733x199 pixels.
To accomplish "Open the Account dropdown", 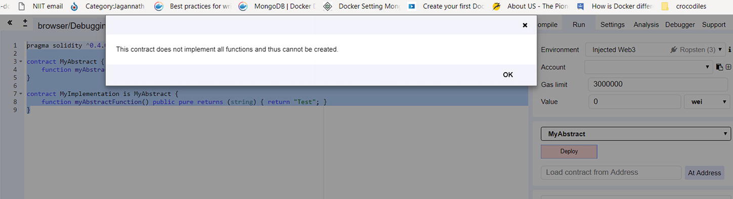I will pyautogui.click(x=649, y=67).
